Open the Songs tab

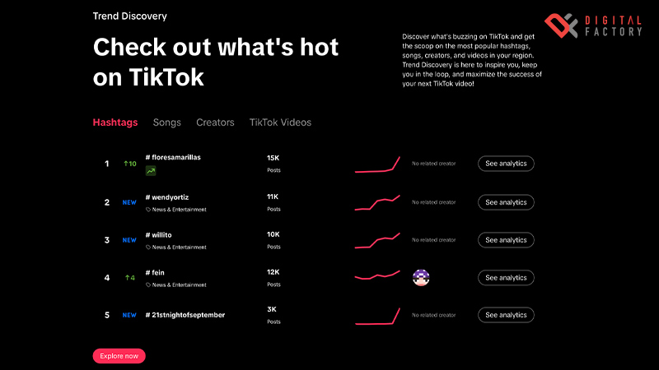pyautogui.click(x=167, y=123)
